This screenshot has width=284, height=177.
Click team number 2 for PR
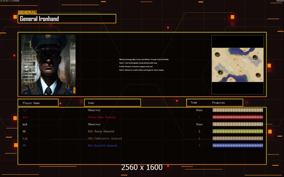(199, 145)
